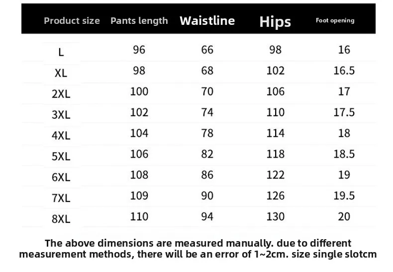Screen dimensions: 393x272
Task: Select the 8XL size row label
Action: (61, 219)
